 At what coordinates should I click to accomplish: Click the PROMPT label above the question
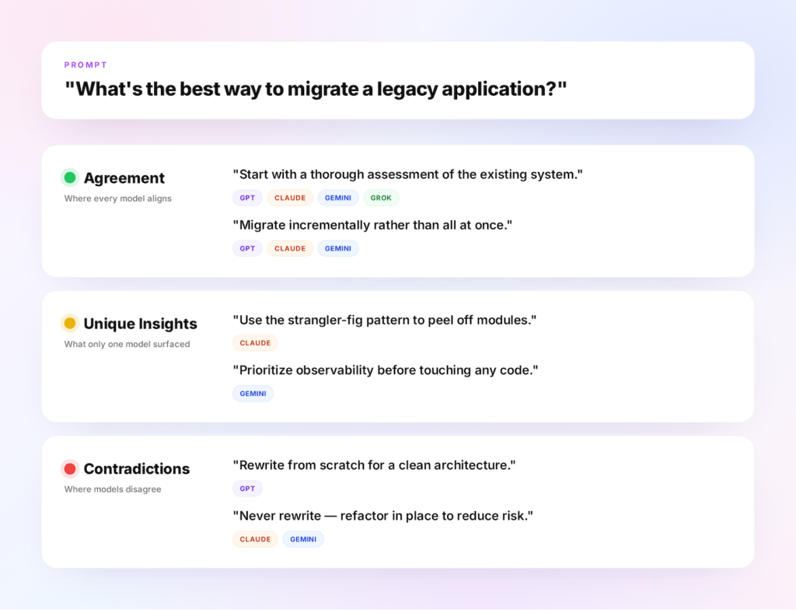86,65
